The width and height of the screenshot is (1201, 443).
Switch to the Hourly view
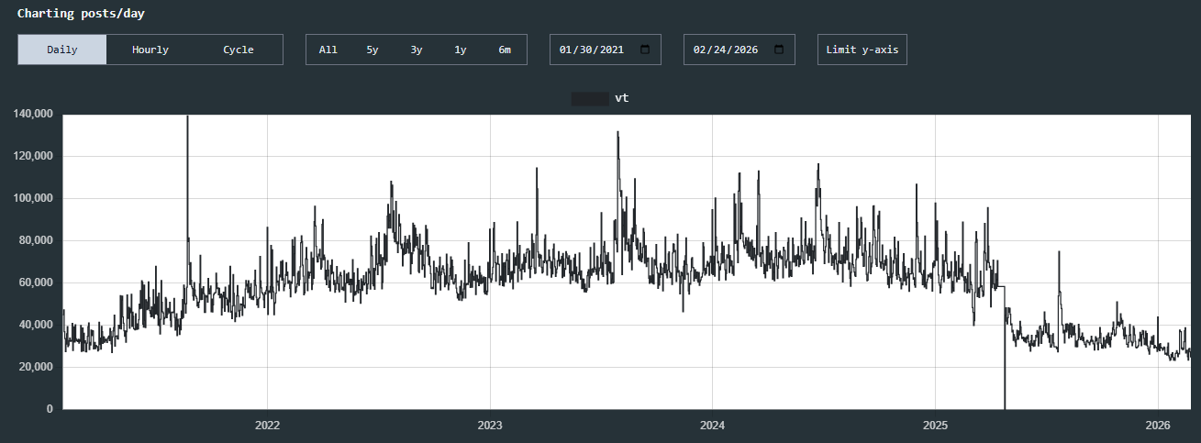pyautogui.click(x=150, y=50)
